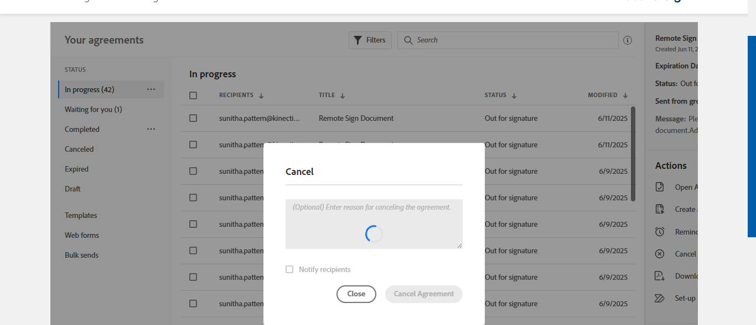Sort by the Modified column arrow
Image resolution: width=756 pixels, height=325 pixels.
[625, 95]
